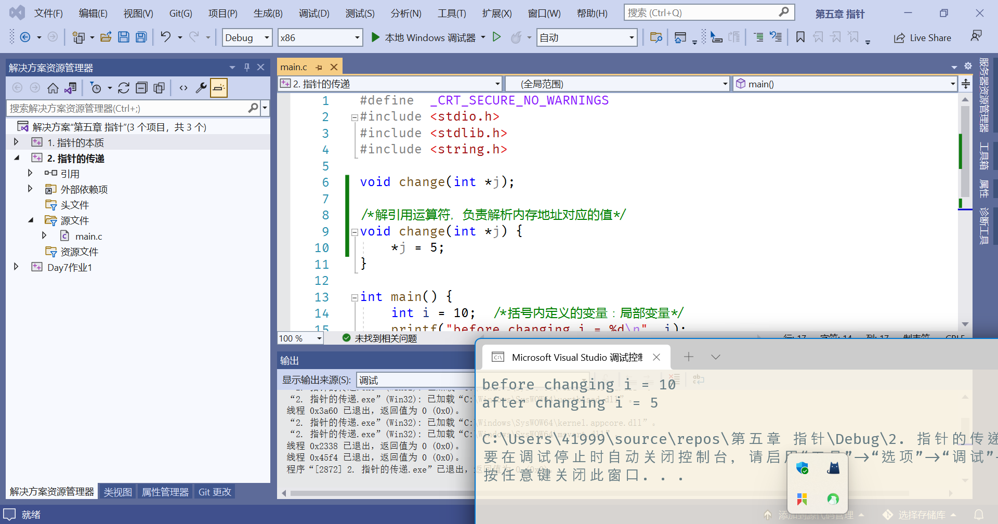Click 未找到相关问题 status indicator
Image resolution: width=998 pixels, height=524 pixels.
pyautogui.click(x=380, y=338)
